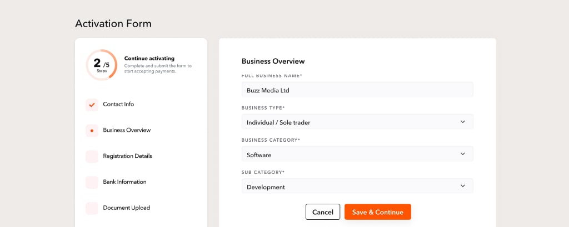The height and width of the screenshot is (227, 569).
Task: Click the 2/5 steps progress ring
Action: pos(102,65)
